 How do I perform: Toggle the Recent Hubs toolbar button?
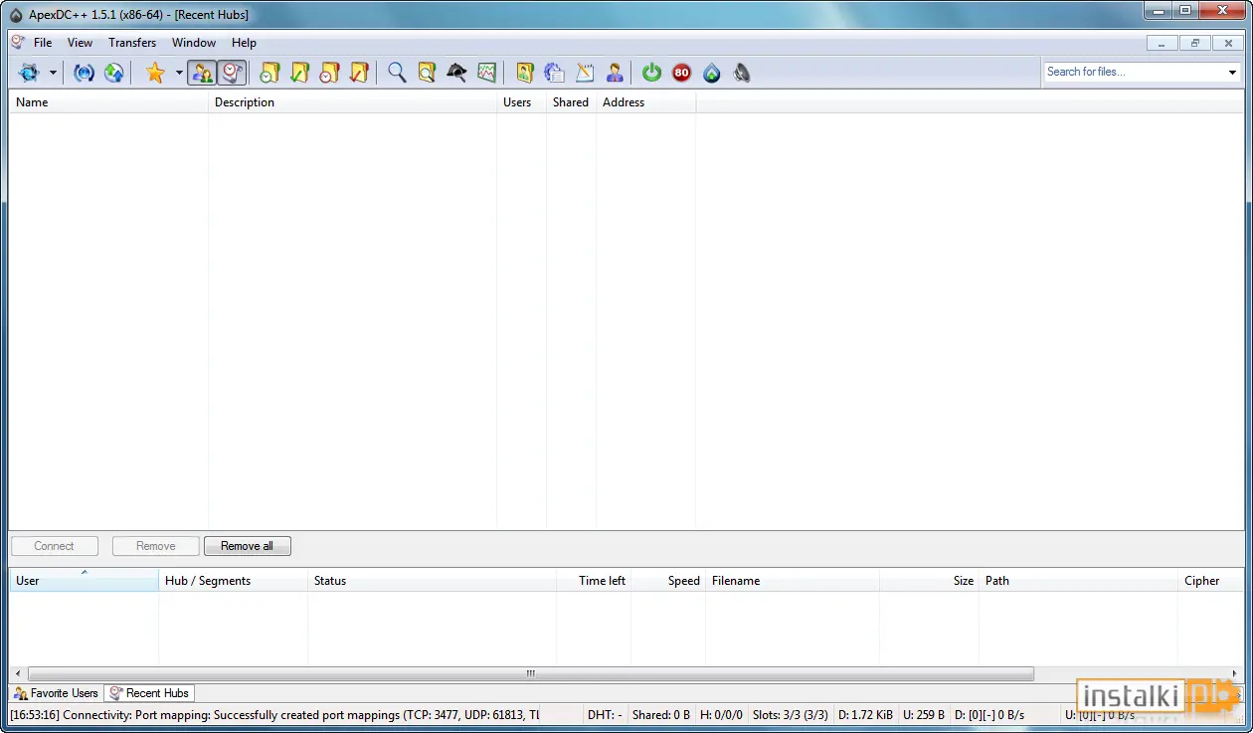(x=232, y=73)
